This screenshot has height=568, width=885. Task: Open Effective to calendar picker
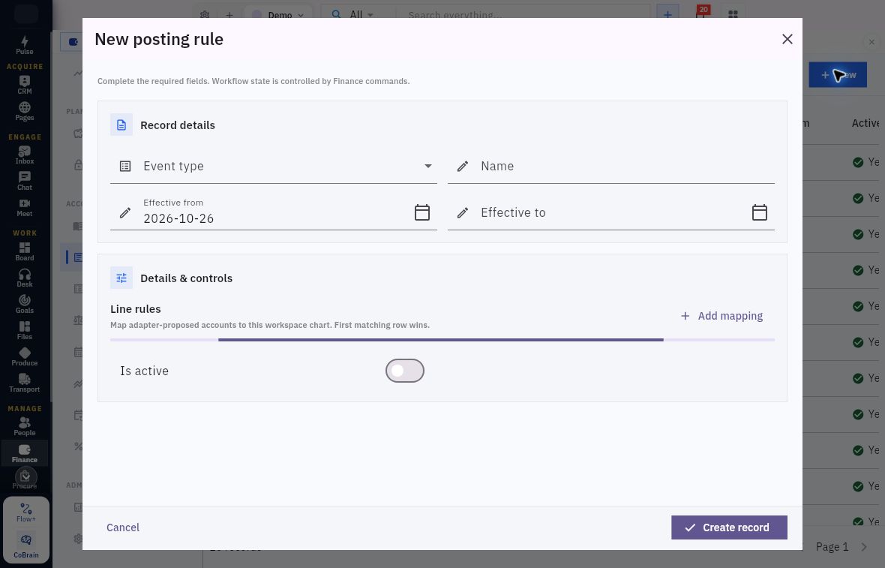tap(760, 212)
